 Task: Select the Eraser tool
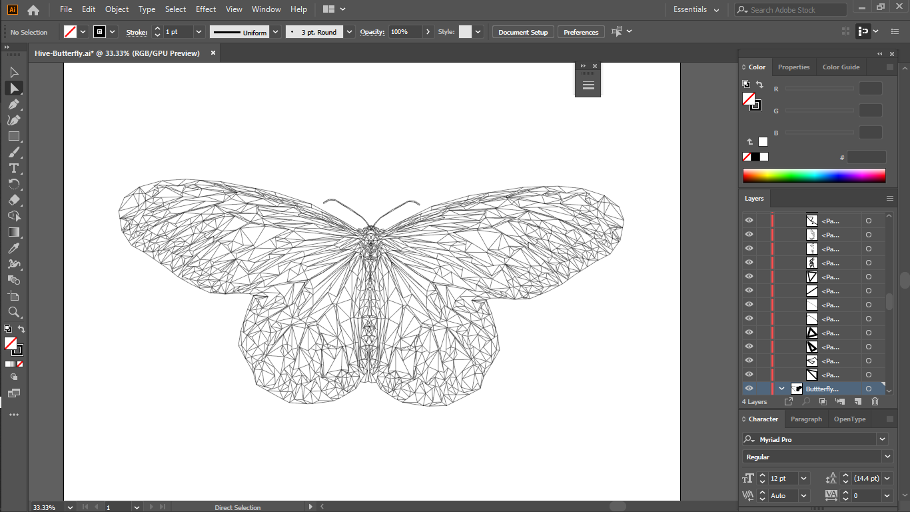(14, 200)
